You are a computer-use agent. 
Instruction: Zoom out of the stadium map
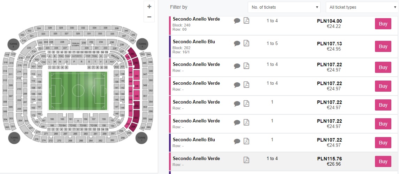(x=149, y=17)
